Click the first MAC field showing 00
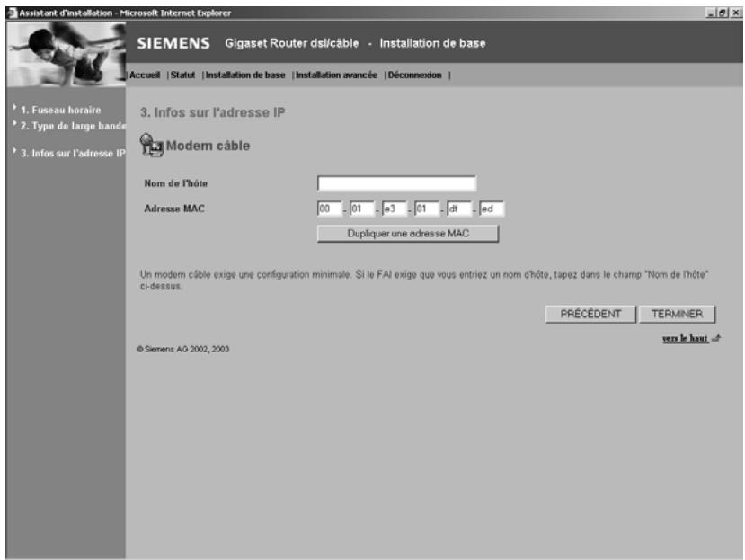745x560 pixels. pyautogui.click(x=329, y=209)
